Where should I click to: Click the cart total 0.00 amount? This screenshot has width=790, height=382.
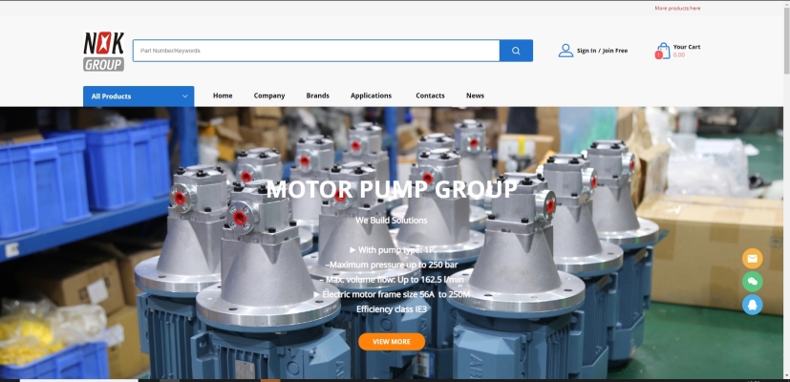(679, 55)
